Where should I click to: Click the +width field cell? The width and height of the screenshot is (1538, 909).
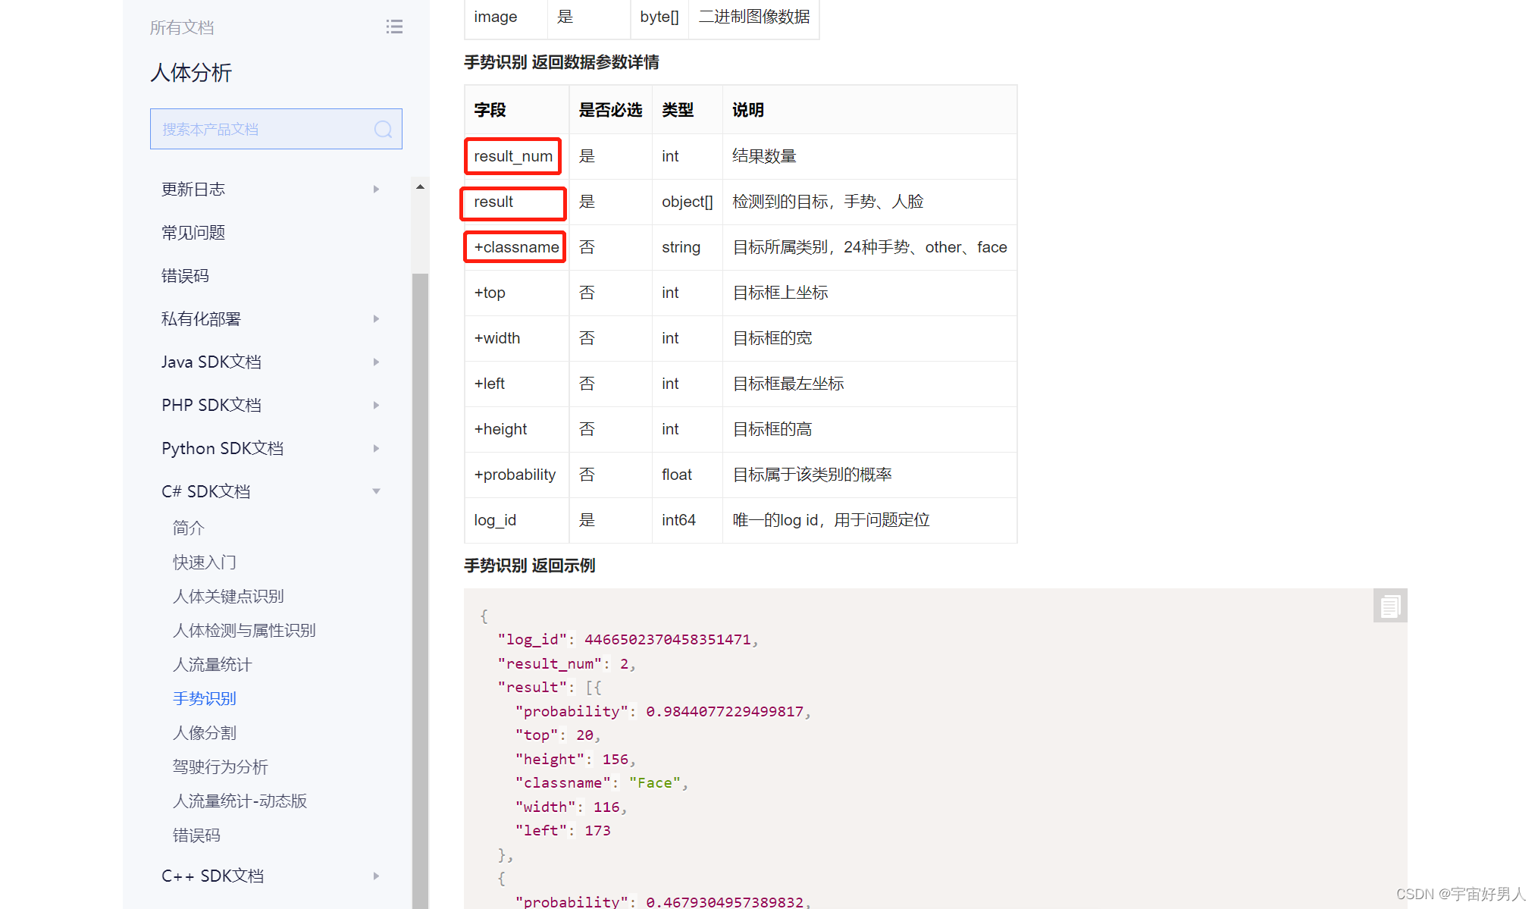pos(516,338)
